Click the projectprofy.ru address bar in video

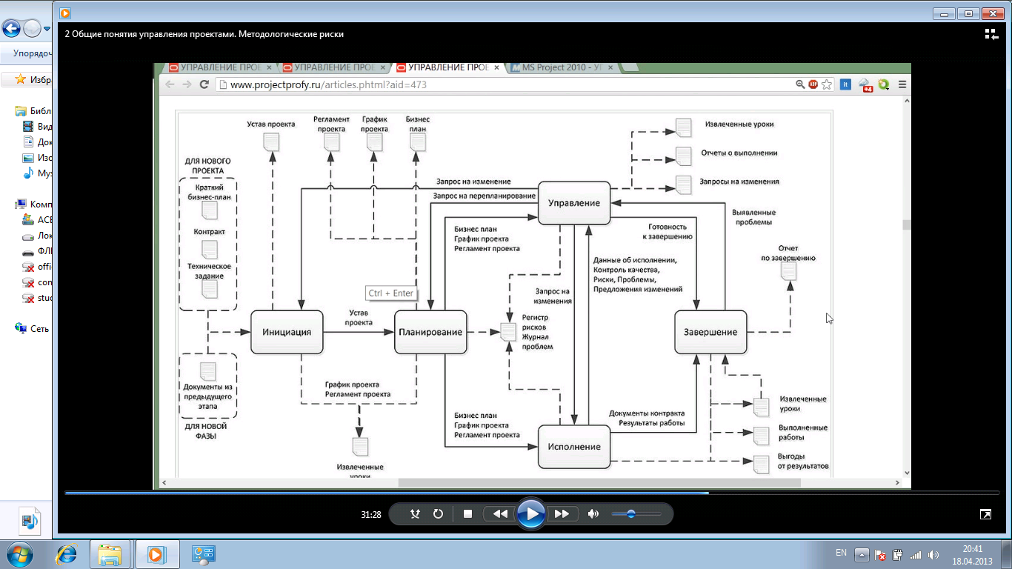(504, 84)
